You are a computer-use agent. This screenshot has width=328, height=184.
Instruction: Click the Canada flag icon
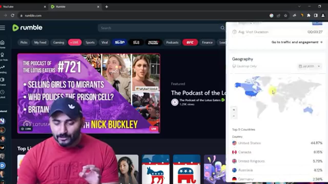click(234, 152)
